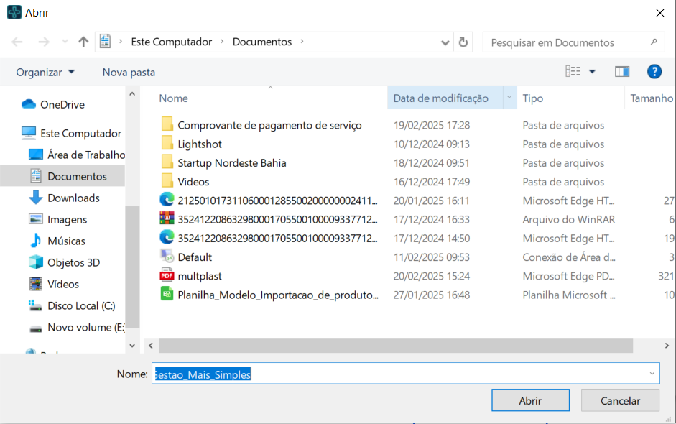Select the Planilha_Modelo_Importacao spreadsheet file
Screen dimensions: 676x424
277,295
